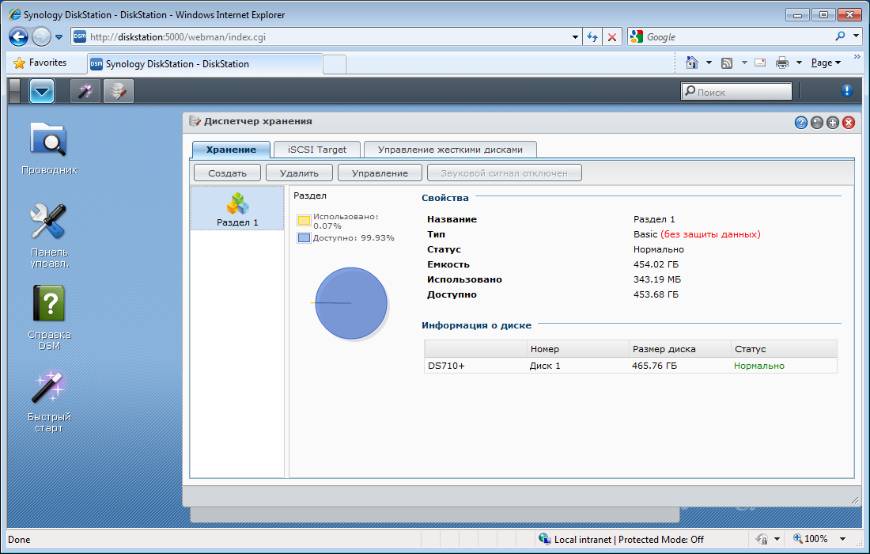Sort by the Статус column header
This screenshot has height=554, width=870.
pyautogui.click(x=784, y=348)
